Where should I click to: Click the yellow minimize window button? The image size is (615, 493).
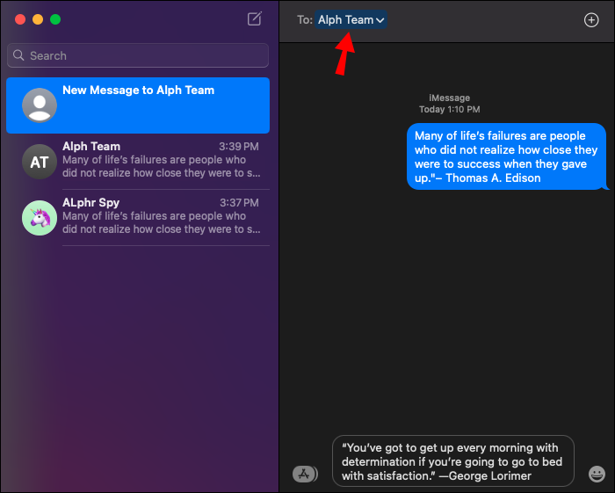click(x=38, y=19)
